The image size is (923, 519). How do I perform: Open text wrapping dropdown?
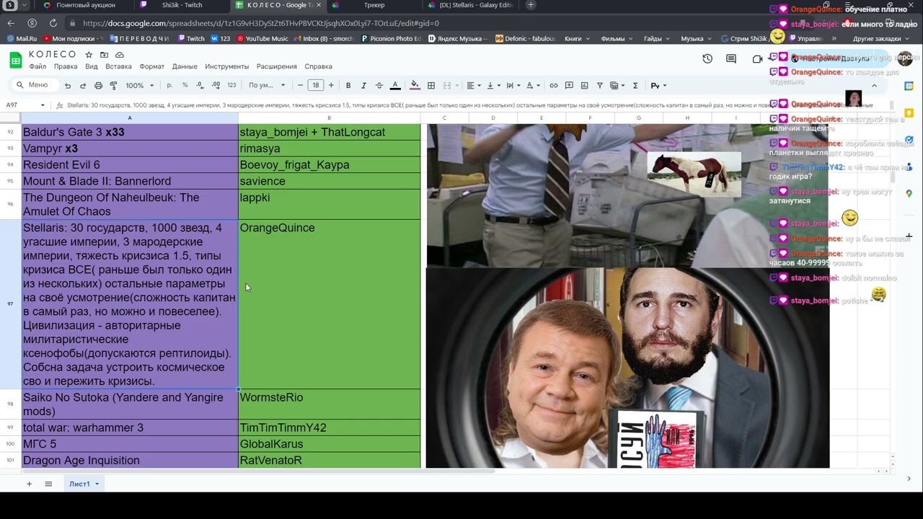click(x=513, y=85)
